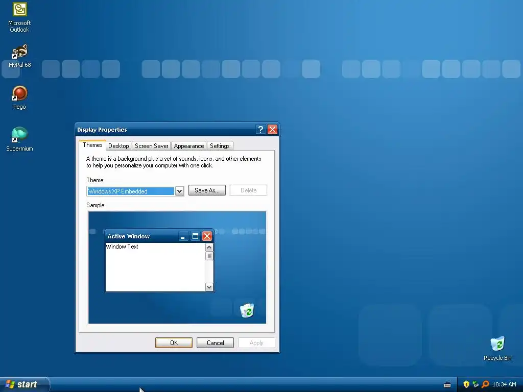Click the sample window's scroll up arrow
The height and width of the screenshot is (392, 523).
pyautogui.click(x=209, y=248)
